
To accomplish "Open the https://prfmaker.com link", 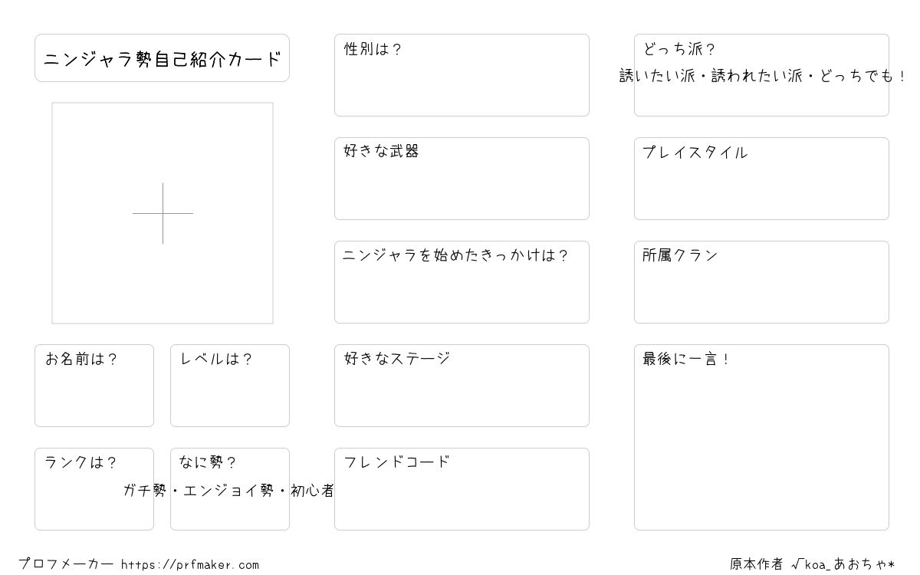I will click(x=190, y=565).
